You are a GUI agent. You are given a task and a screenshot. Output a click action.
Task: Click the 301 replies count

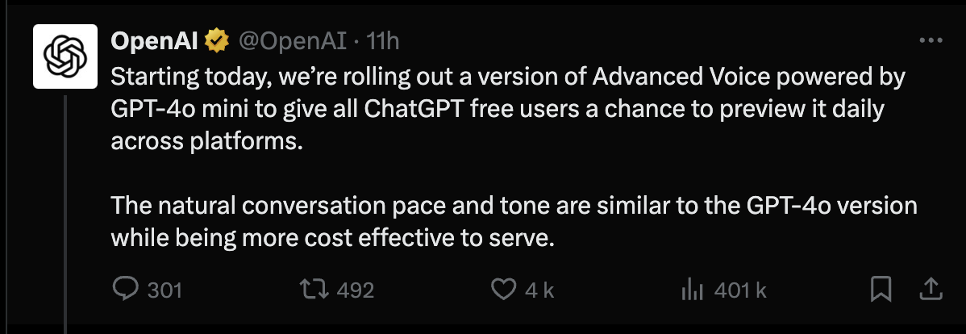[164, 290]
